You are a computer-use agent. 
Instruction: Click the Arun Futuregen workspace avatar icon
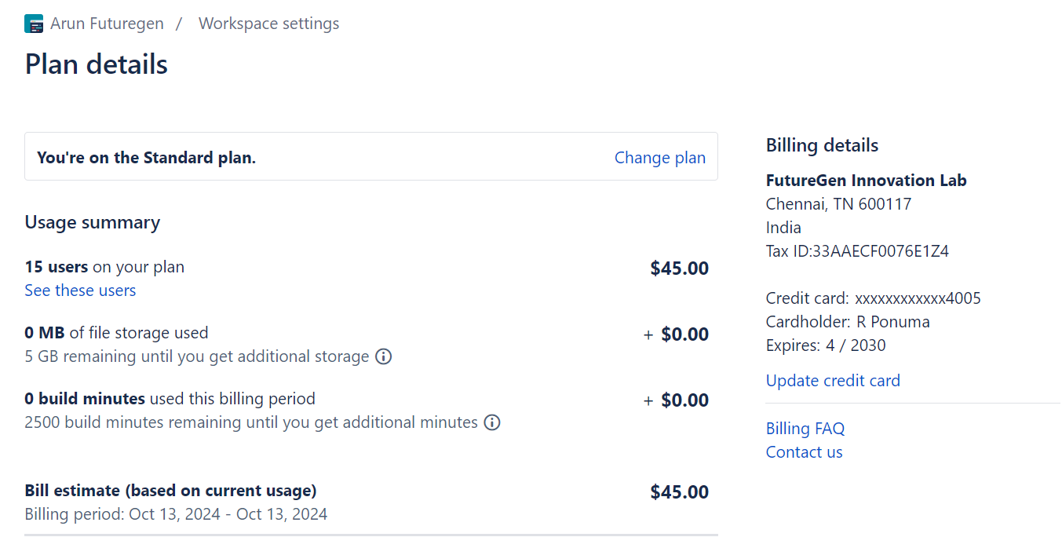[x=34, y=24]
